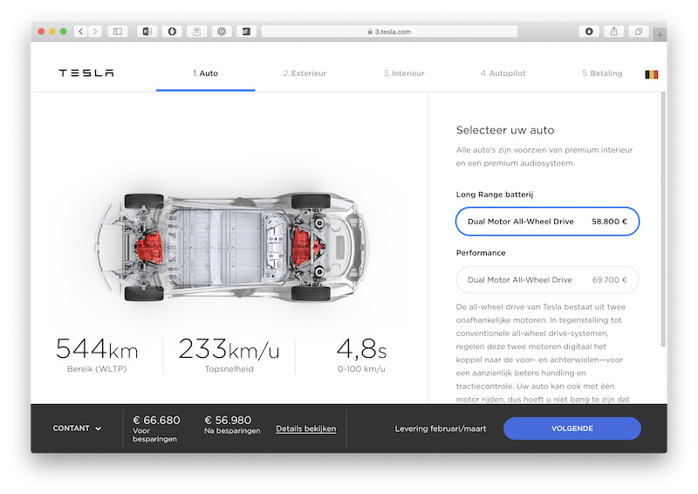The height and width of the screenshot is (494, 698).
Task: Minimize the Safari window with yellow button
Action: click(x=52, y=31)
